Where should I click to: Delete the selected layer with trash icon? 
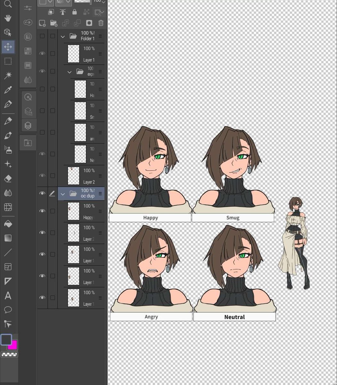click(x=101, y=23)
